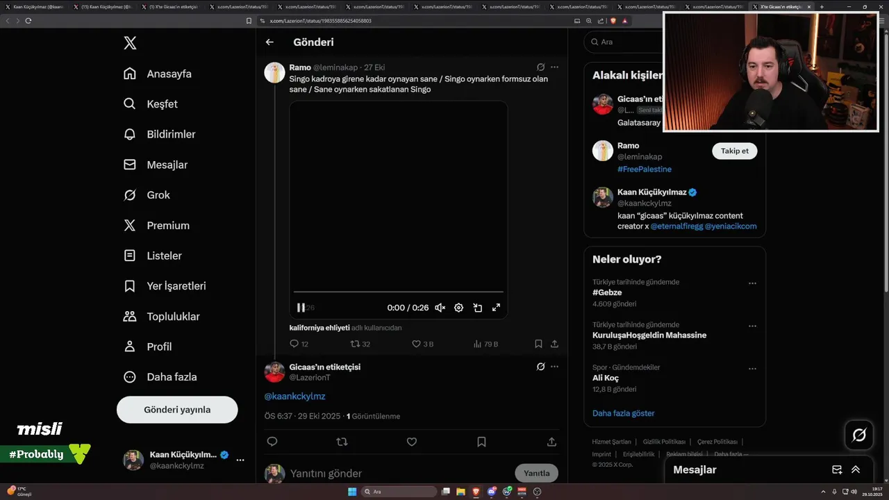
Task: Open Grok from sidebar
Action: coord(147,195)
